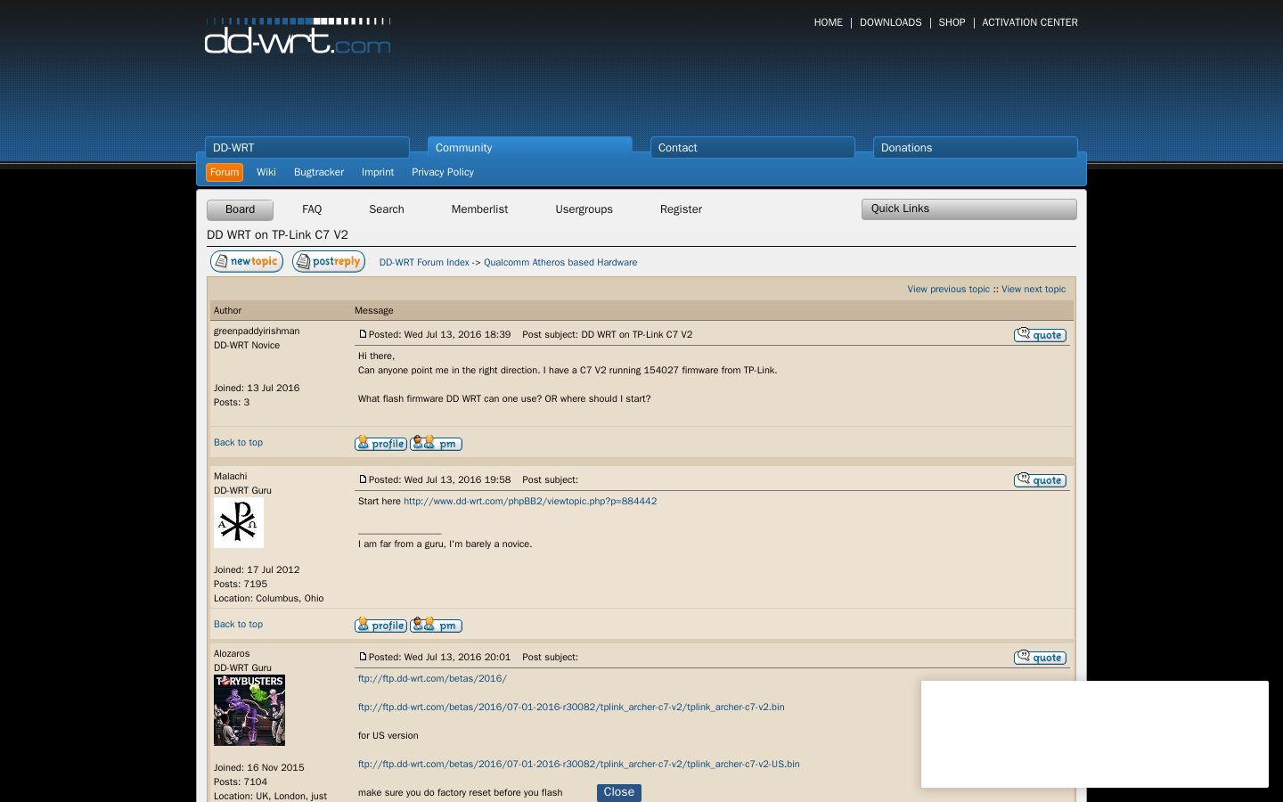The height and width of the screenshot is (802, 1283).
Task: Post a reply via postreply button
Action: pos(329,261)
